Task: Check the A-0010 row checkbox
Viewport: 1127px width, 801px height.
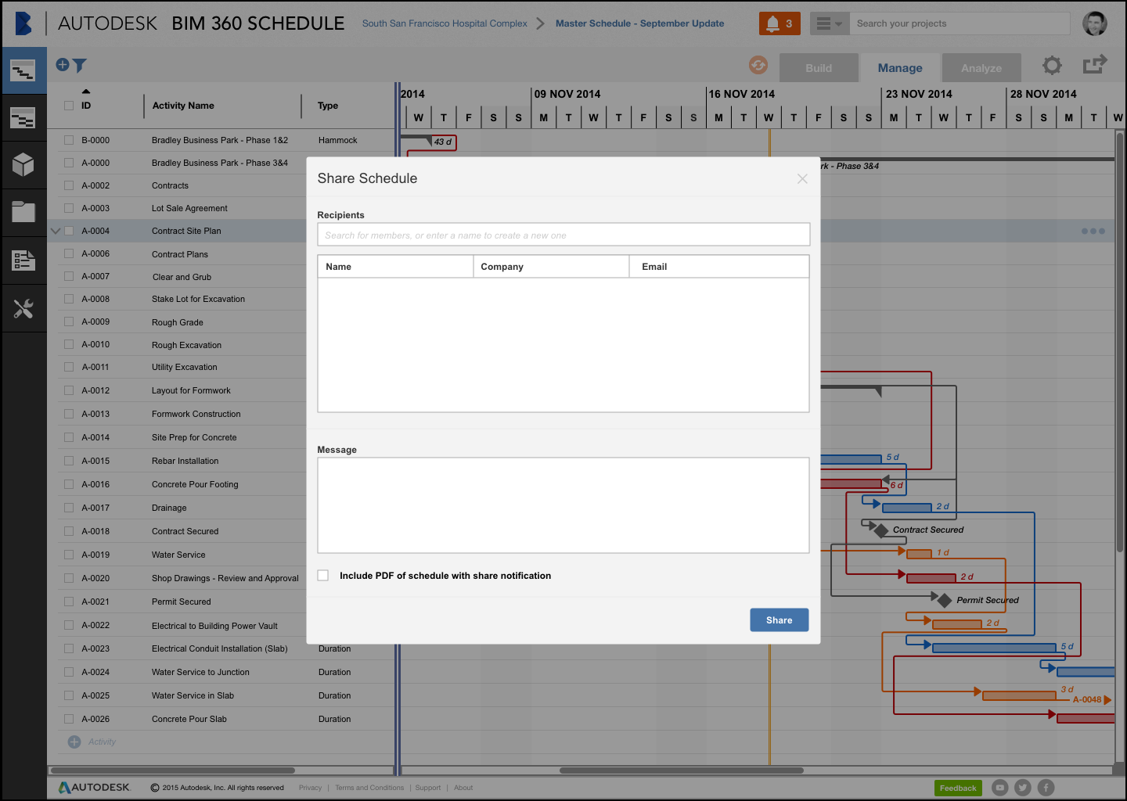Action: pos(69,344)
